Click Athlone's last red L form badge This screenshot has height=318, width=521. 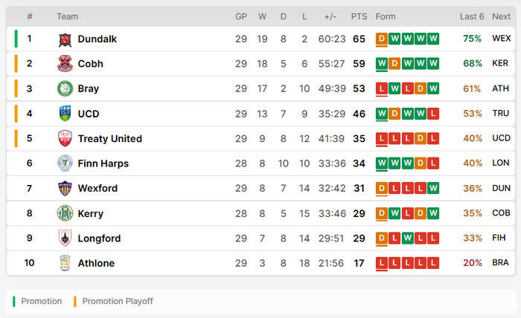433,263
